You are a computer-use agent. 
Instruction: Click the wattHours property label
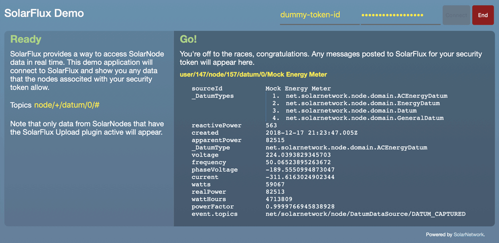(209, 199)
